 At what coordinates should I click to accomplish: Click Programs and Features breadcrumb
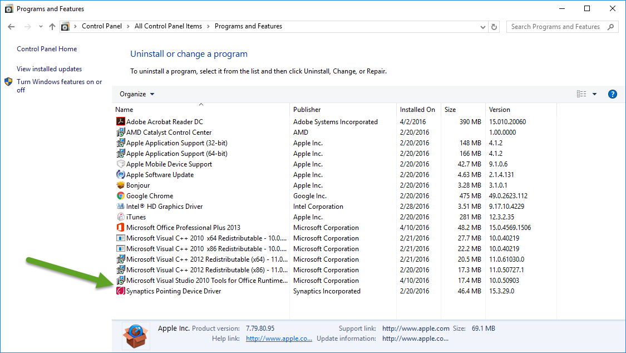click(x=248, y=26)
